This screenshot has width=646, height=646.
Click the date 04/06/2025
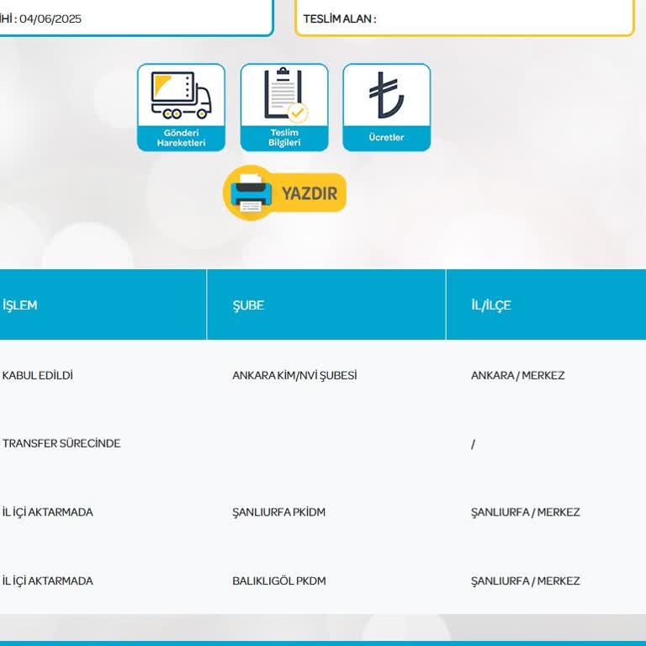tap(50, 19)
